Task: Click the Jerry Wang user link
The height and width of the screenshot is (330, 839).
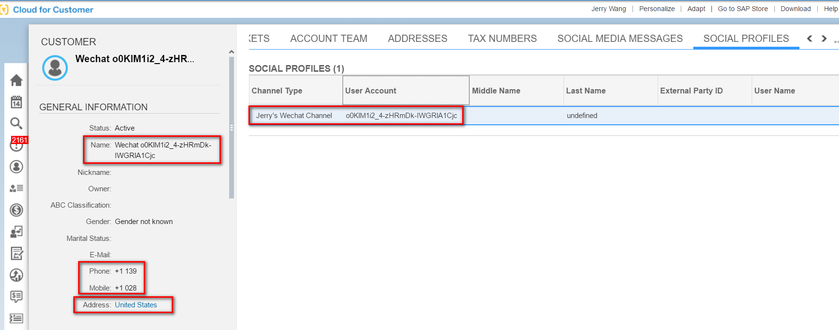Action: pyautogui.click(x=608, y=9)
